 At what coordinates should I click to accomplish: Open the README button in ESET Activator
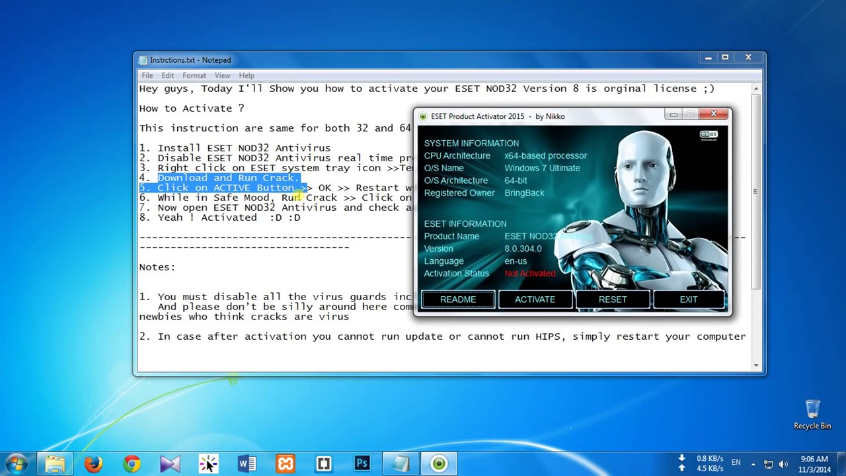pyautogui.click(x=458, y=299)
